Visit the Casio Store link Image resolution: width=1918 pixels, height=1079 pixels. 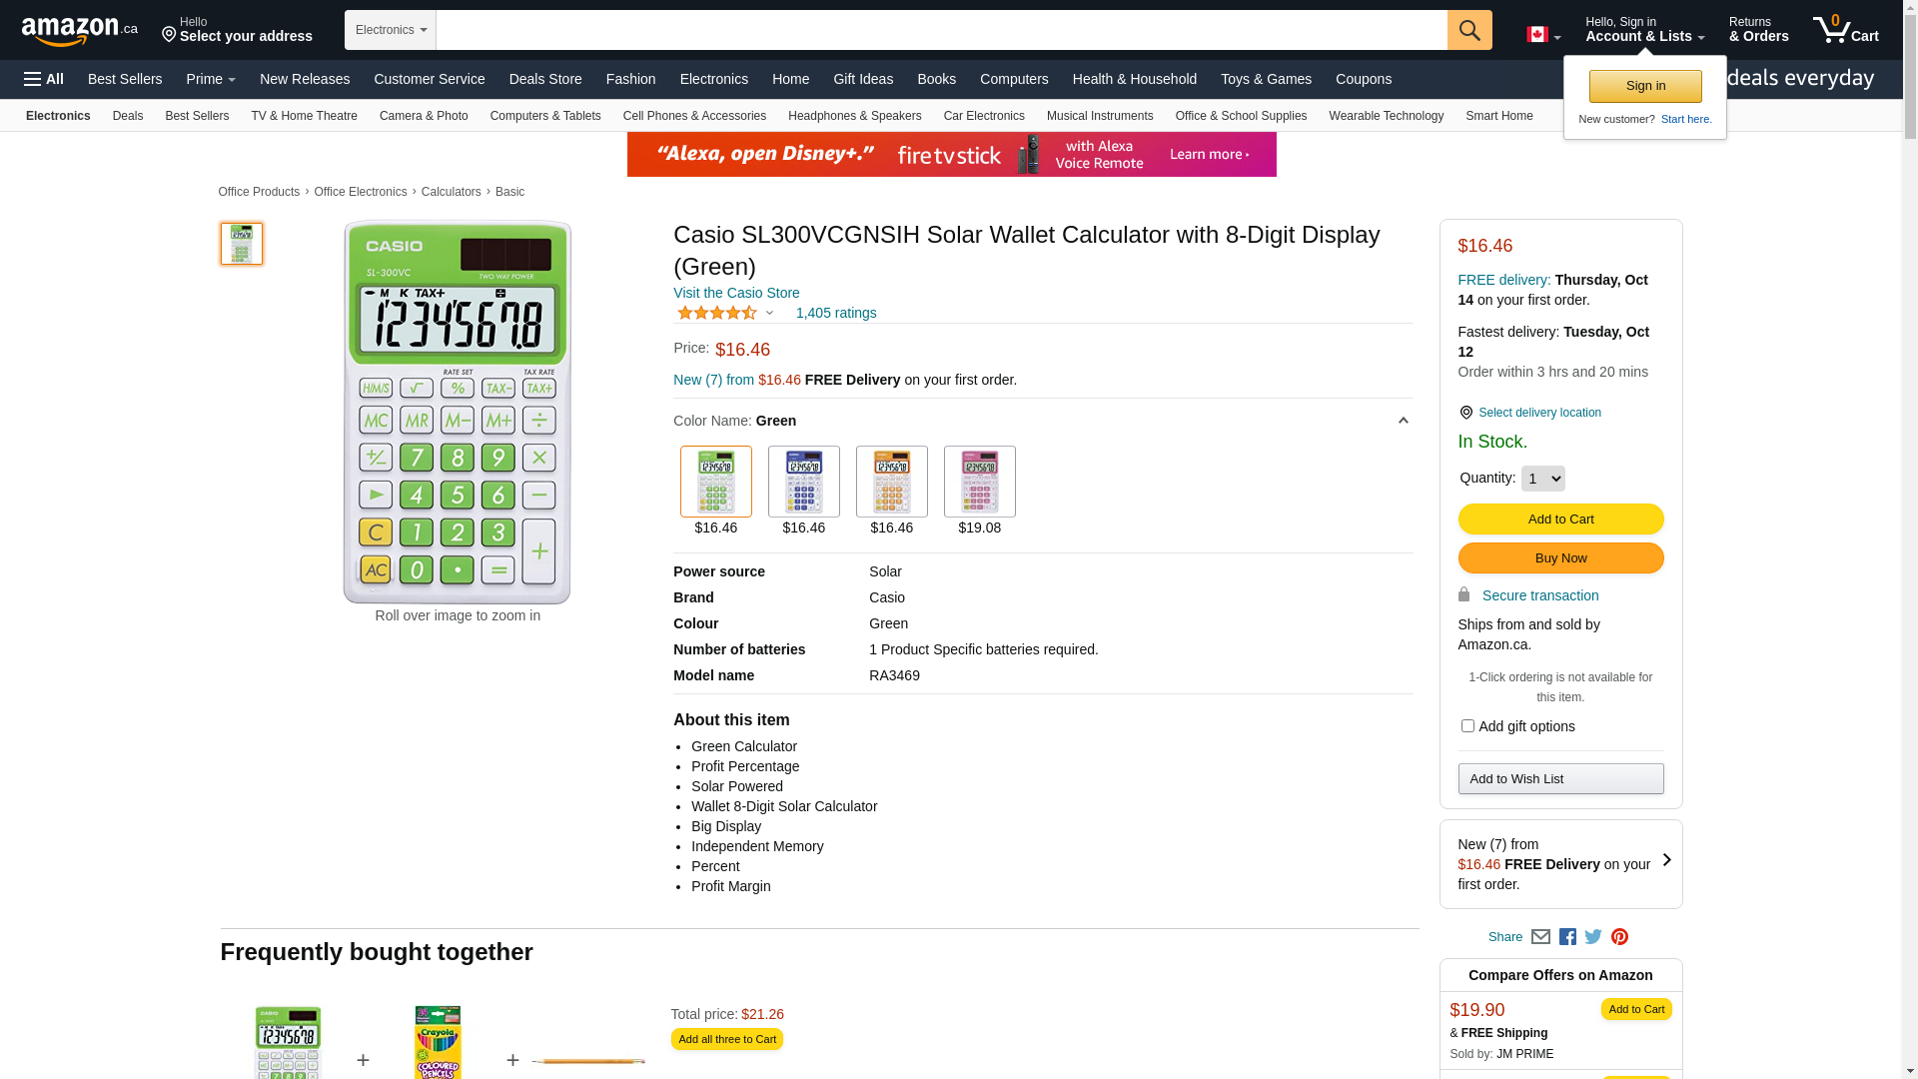(736, 293)
